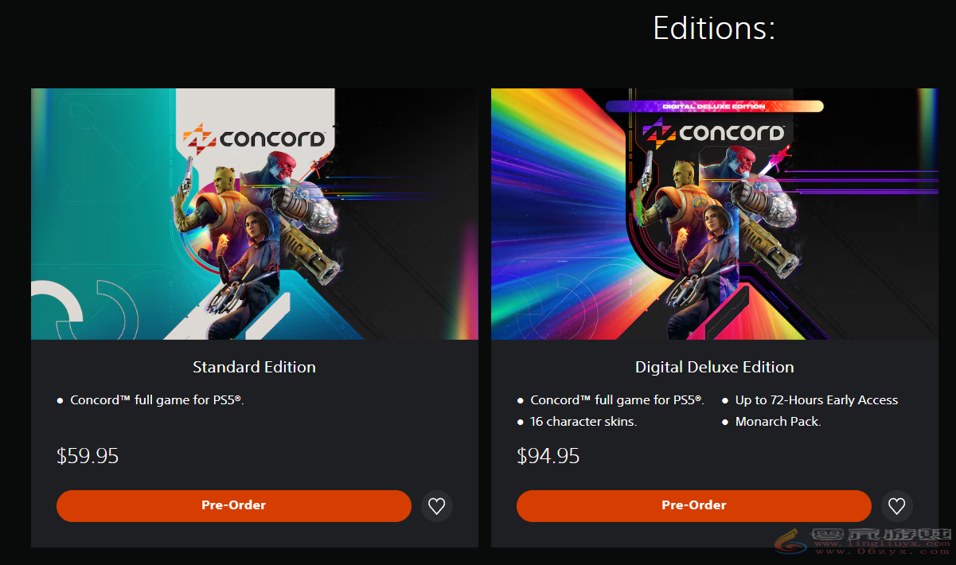Click the Deluxe Edition full game bullet
The image size is (956, 565).
point(617,400)
